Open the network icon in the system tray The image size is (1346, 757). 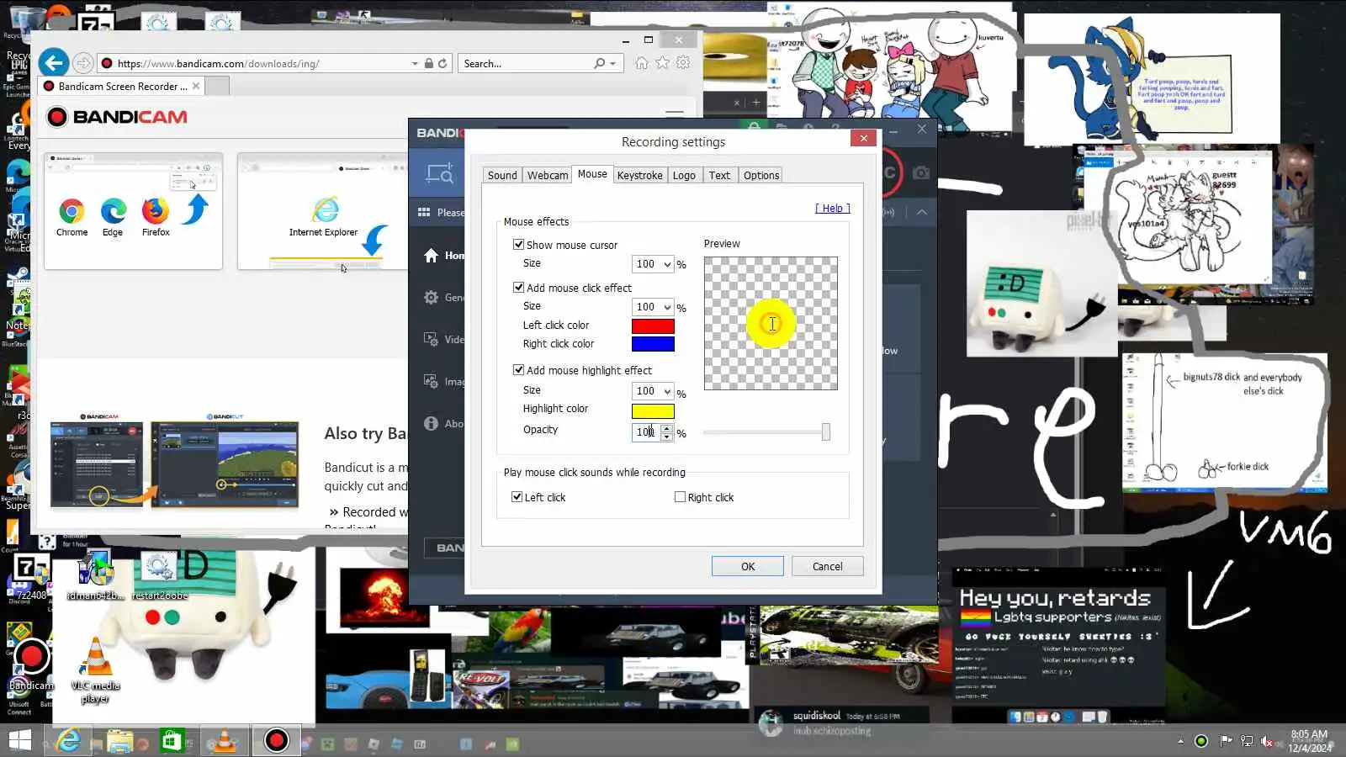coord(1247,741)
